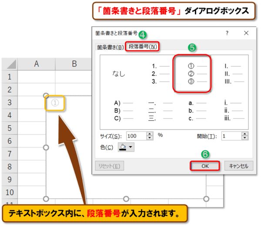Switch to the 箇条書き(B) tab
The height and width of the screenshot is (227, 261).
point(110,47)
